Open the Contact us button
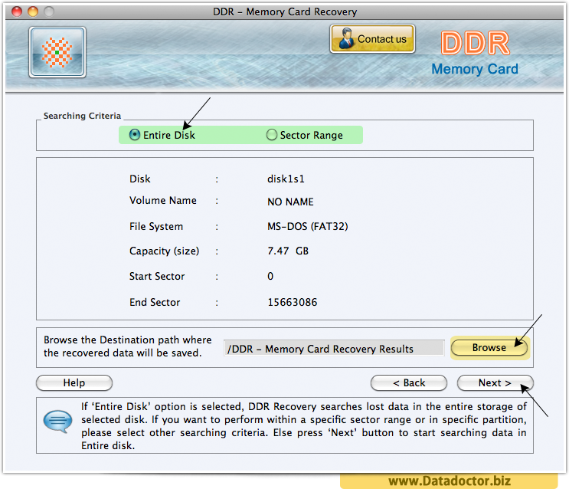This screenshot has width=569, height=489. 372,39
